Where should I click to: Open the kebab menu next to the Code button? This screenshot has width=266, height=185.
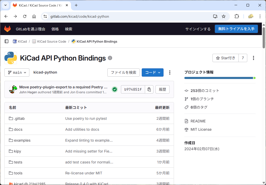click(170, 72)
